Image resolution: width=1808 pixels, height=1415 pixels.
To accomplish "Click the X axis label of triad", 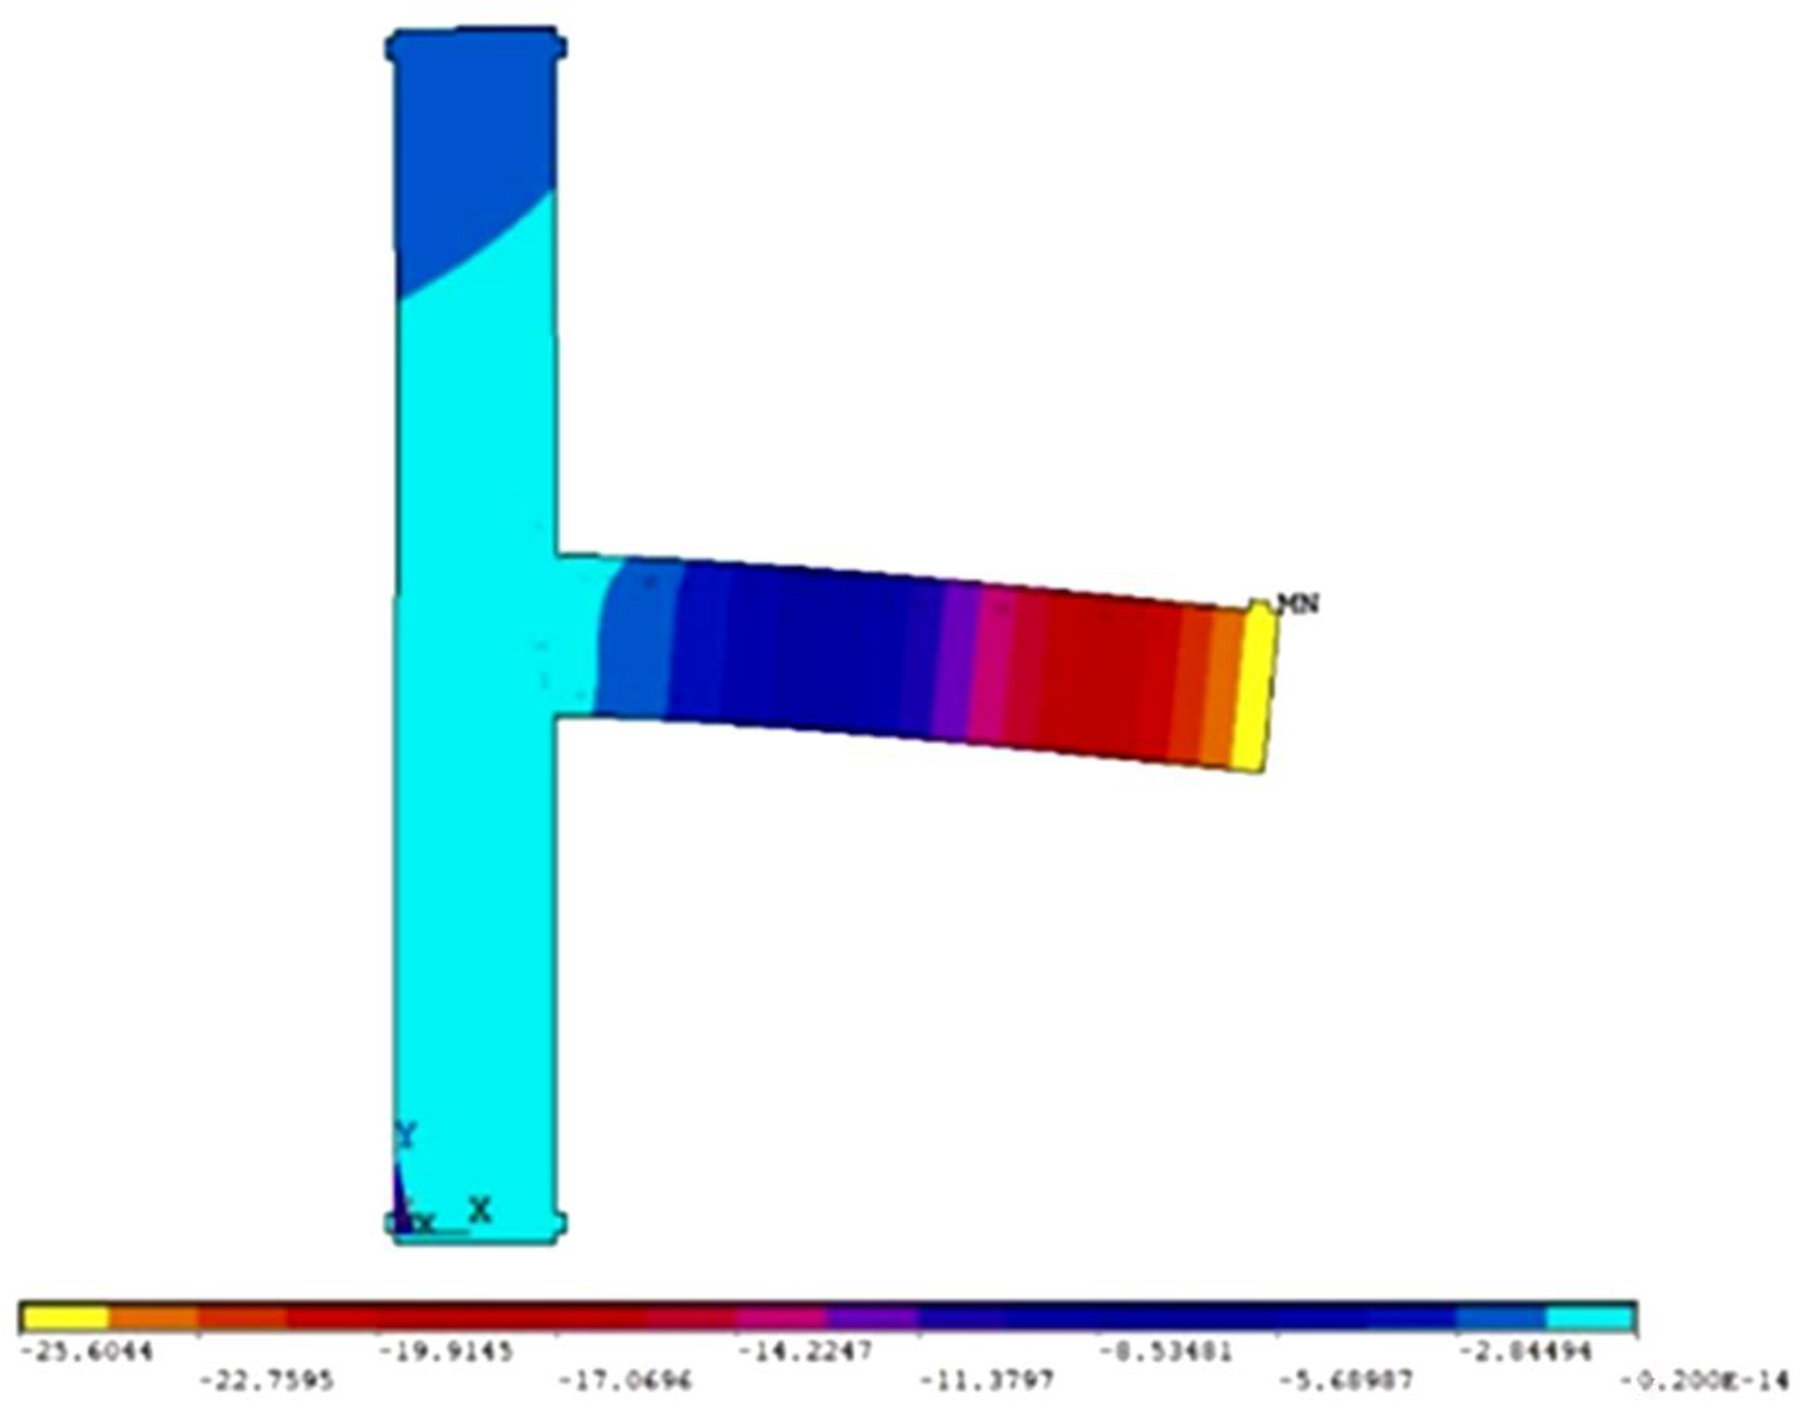I will click(481, 1210).
